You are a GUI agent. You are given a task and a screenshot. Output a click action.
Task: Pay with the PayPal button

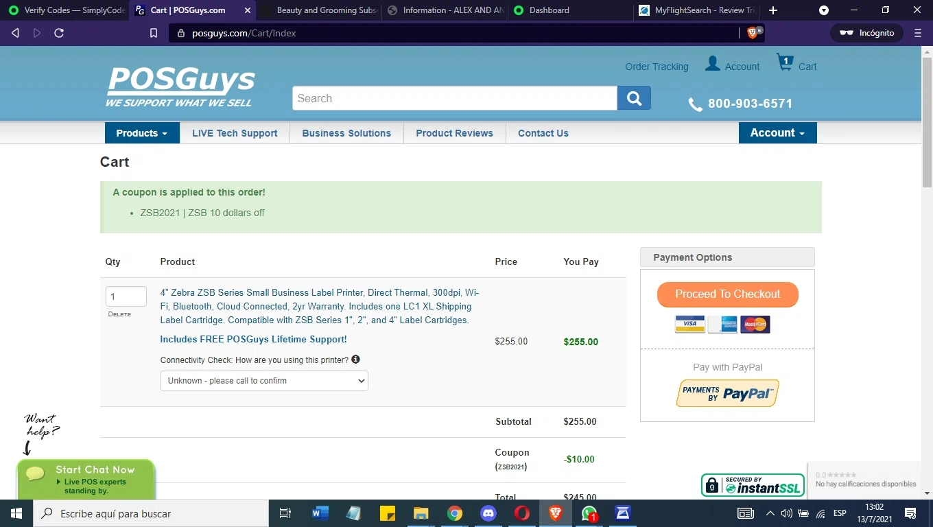[x=727, y=393]
